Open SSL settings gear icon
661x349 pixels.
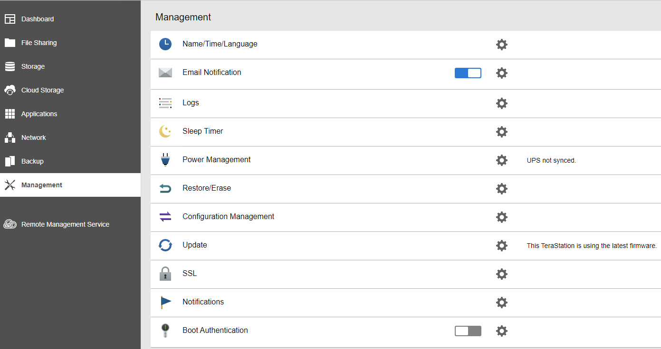pyautogui.click(x=501, y=274)
